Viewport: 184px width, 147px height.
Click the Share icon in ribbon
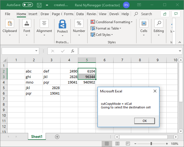pos(165,14)
